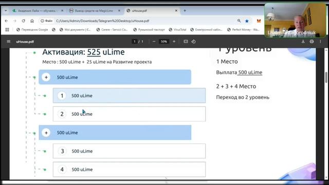Click the zoom magnifier in address bar
Image resolution: width=329 pixels, height=185 pixels.
(239, 21)
